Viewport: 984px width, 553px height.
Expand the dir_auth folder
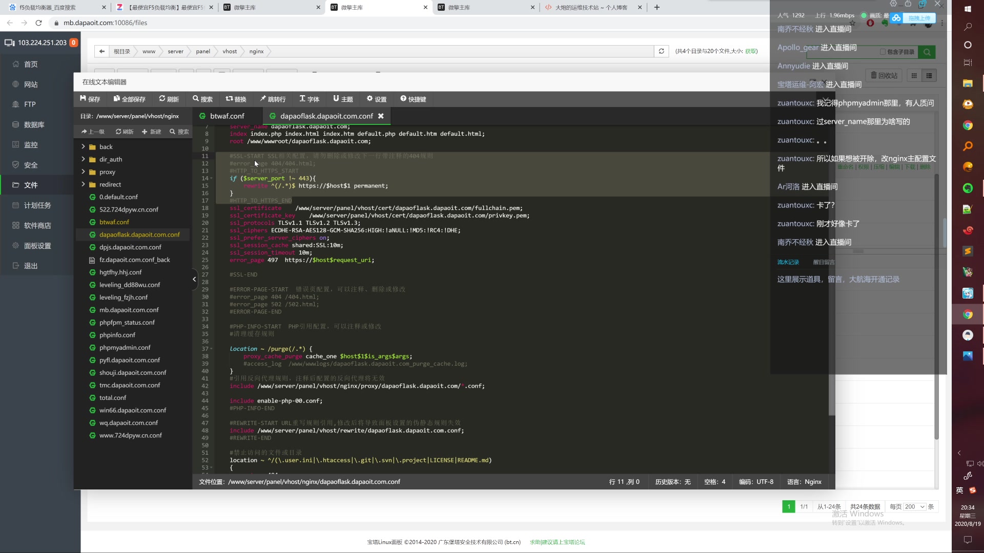coord(83,159)
